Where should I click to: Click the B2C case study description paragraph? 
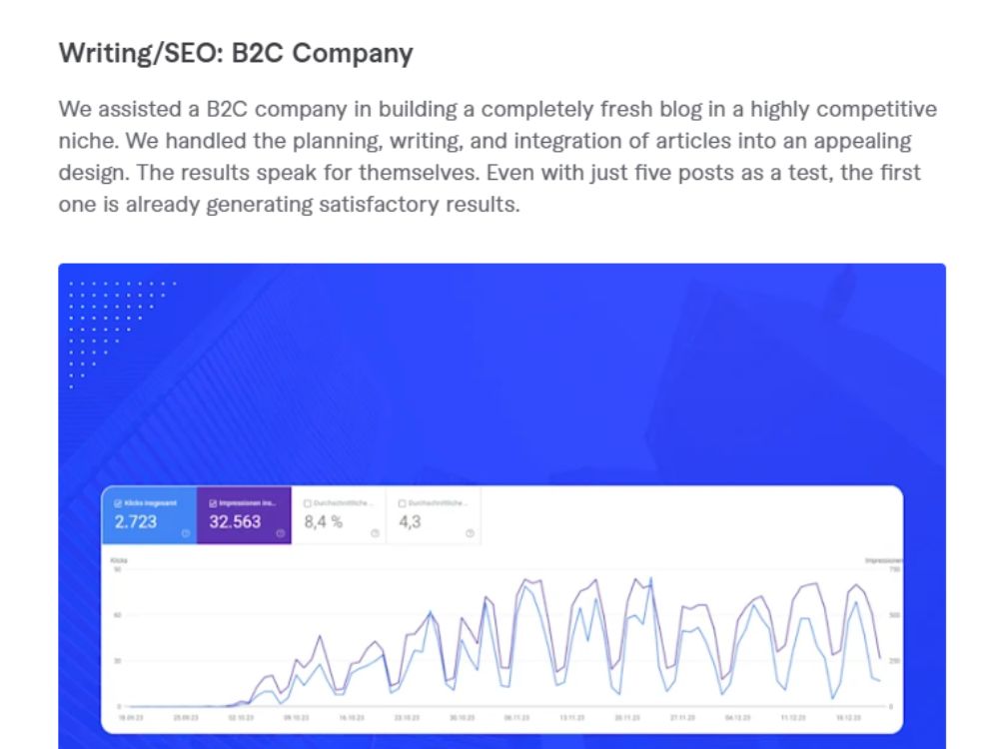tap(498, 157)
